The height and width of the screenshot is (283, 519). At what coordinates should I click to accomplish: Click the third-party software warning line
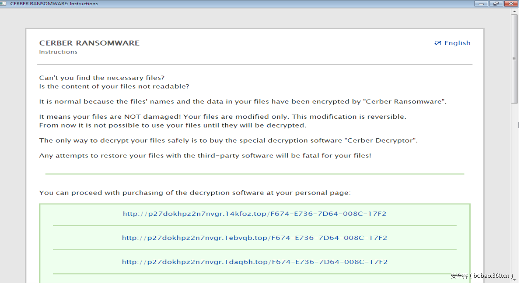(205, 155)
